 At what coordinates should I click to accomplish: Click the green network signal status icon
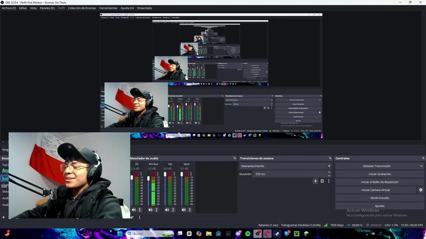point(326,225)
